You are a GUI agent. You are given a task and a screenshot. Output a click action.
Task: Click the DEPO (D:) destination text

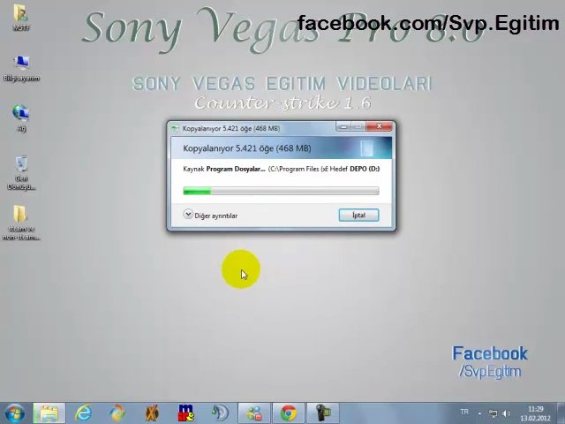365,169
